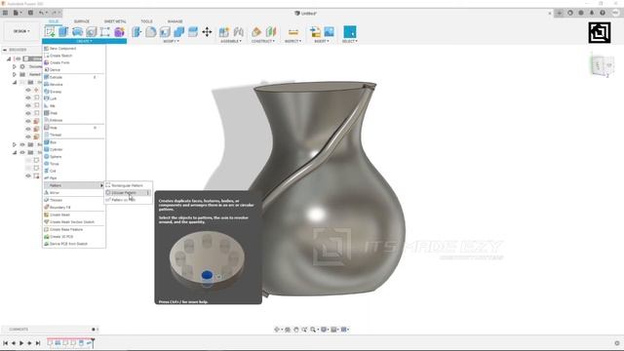
Task: Click the Shell icon in Modify
Action: 165,31
